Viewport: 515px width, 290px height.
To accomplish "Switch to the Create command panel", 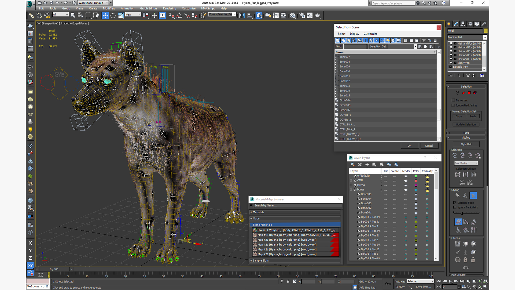I will click(x=449, y=24).
